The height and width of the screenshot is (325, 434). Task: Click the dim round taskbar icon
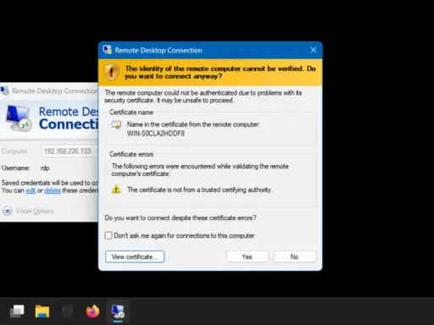point(67,311)
